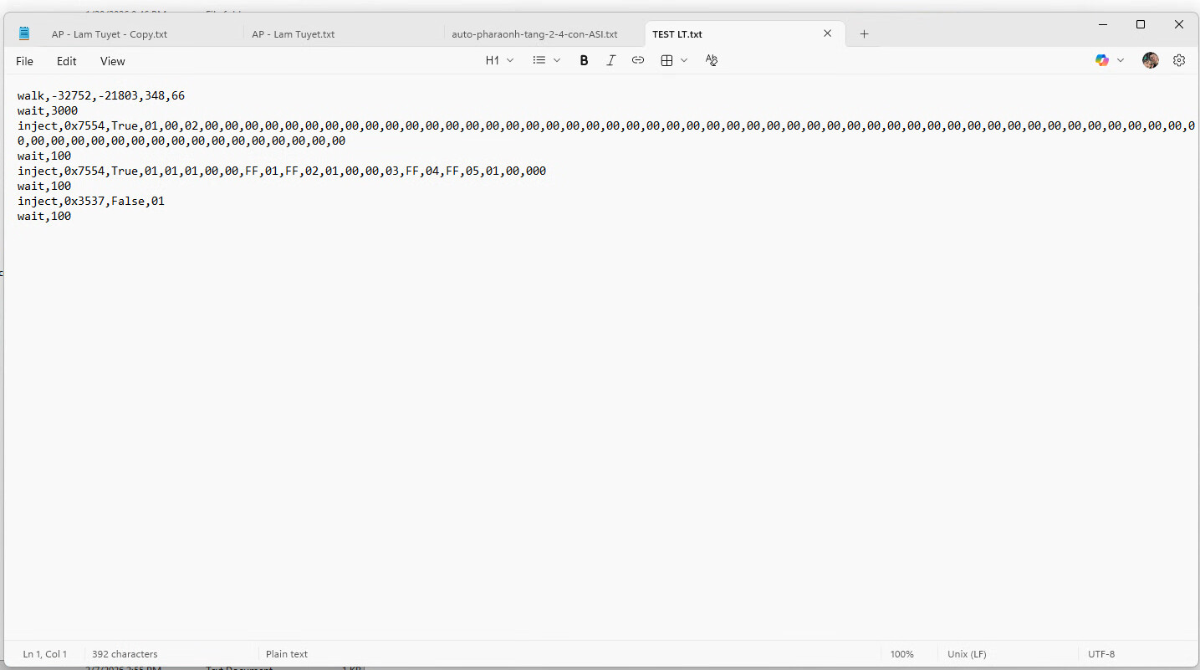The image size is (1200, 670).
Task: Expand the table options chevron
Action: [x=684, y=60]
